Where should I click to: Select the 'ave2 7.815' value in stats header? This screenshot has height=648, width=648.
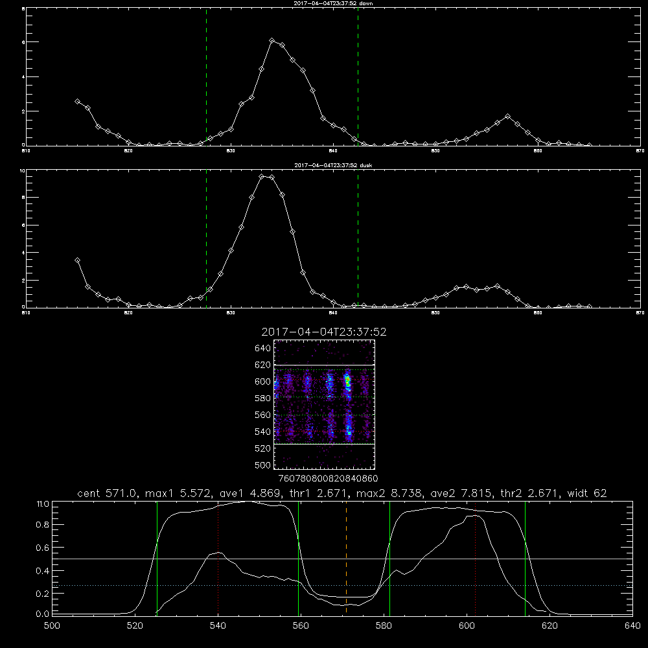pyautogui.click(x=461, y=493)
